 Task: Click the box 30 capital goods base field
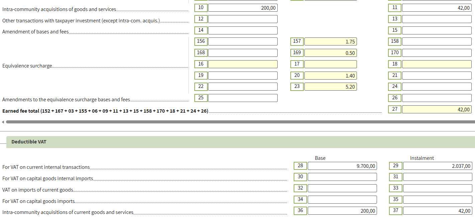342,177
